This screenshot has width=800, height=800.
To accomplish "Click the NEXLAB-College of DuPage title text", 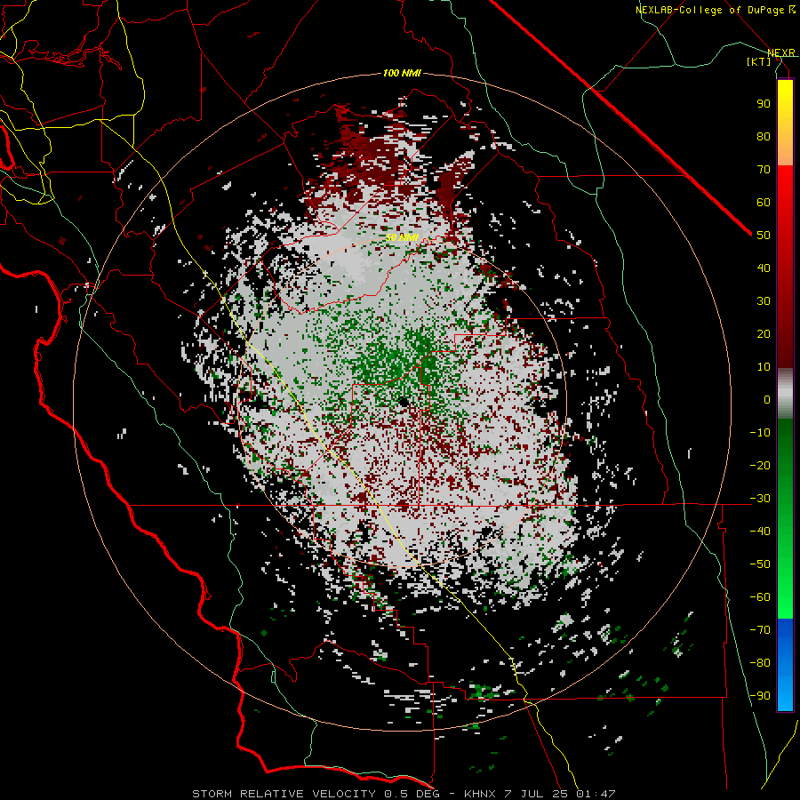I will pos(710,10).
